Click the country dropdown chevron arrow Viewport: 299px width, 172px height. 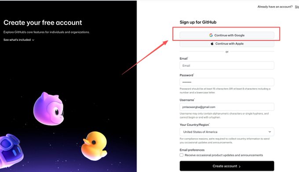270,132
